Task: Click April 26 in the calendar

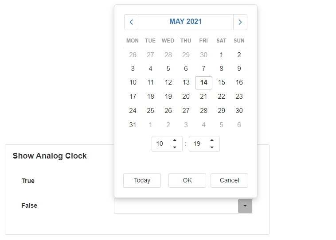Action: click(133, 55)
